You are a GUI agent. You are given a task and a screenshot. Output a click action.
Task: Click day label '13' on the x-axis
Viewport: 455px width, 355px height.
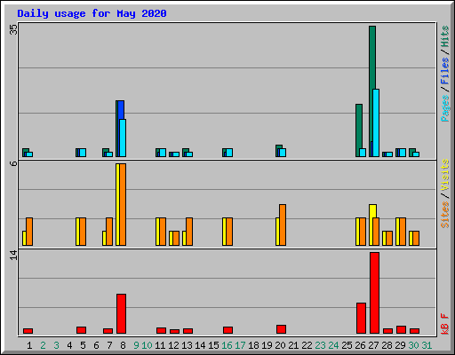pos(187,345)
